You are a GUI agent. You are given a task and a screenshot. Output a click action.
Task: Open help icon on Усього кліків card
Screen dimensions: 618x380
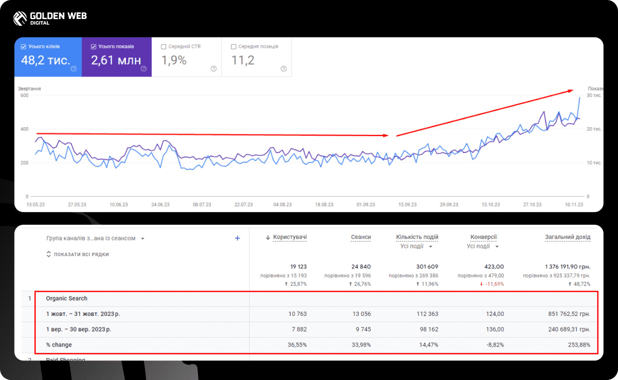74,69
